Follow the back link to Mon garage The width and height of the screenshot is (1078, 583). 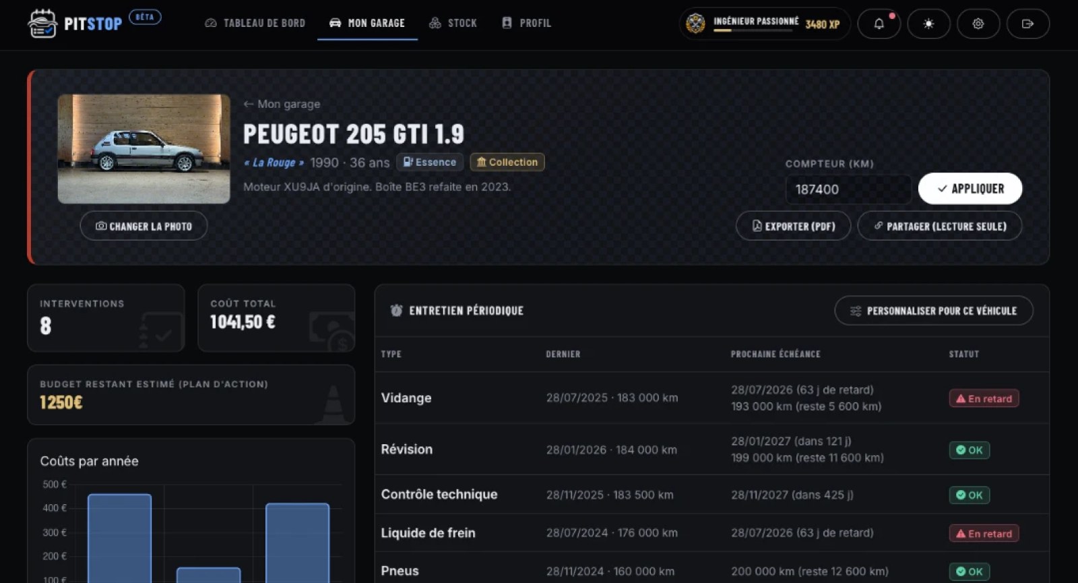(282, 104)
